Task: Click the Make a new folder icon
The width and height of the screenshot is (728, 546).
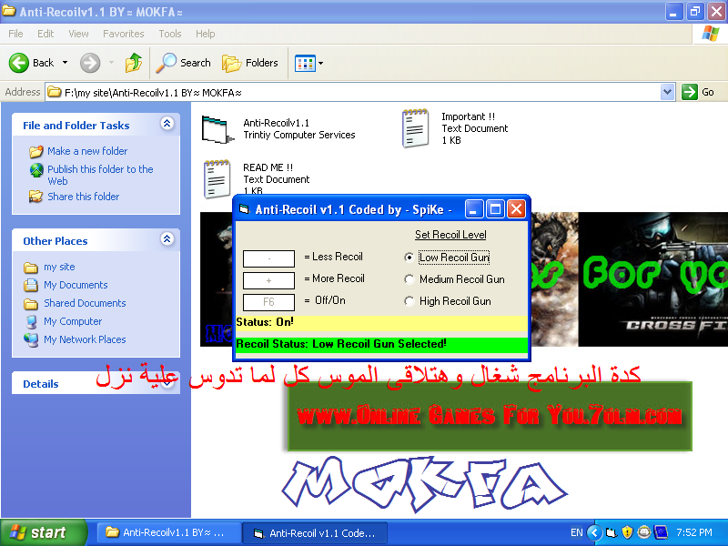Action: point(35,151)
